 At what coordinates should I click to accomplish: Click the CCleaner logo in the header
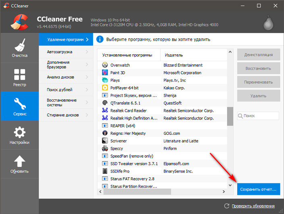pos(20,22)
